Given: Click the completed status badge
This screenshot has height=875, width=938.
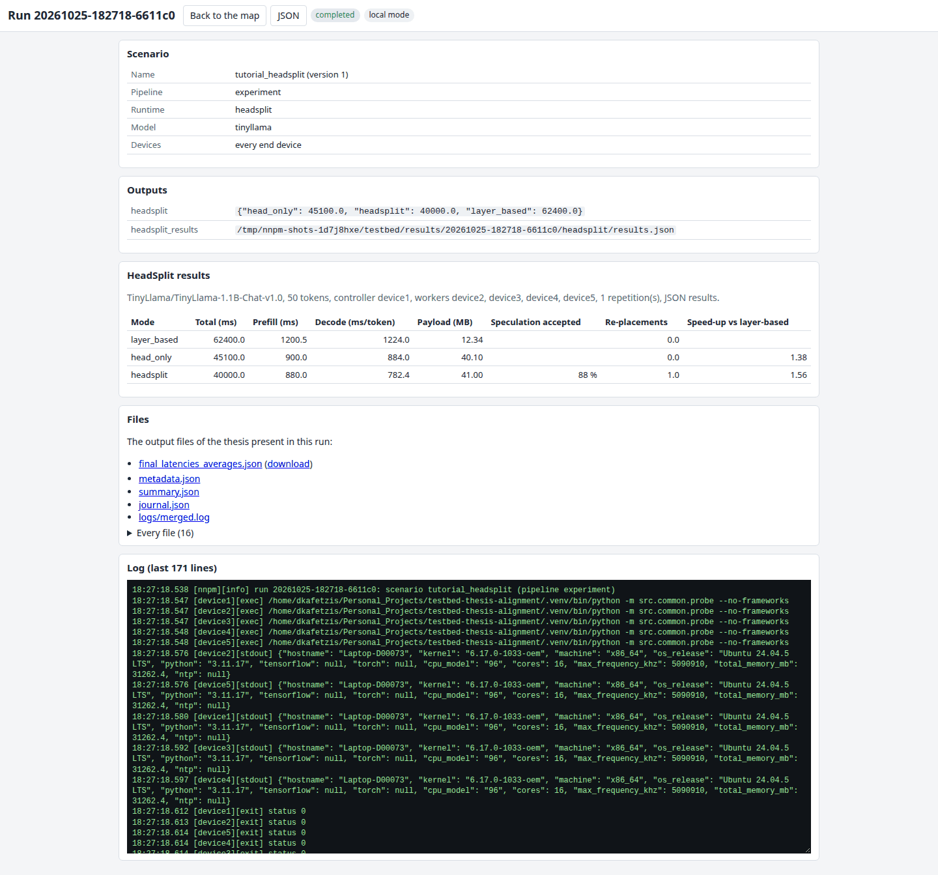Looking at the screenshot, I should tap(335, 15).
